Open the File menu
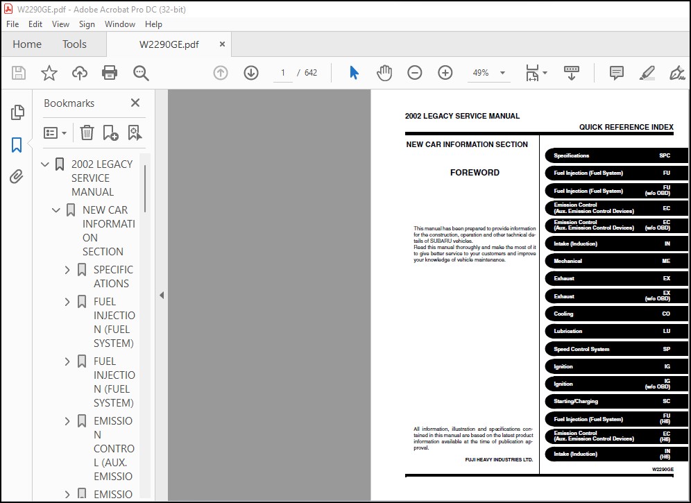This screenshot has height=503, width=691. pyautogui.click(x=12, y=24)
